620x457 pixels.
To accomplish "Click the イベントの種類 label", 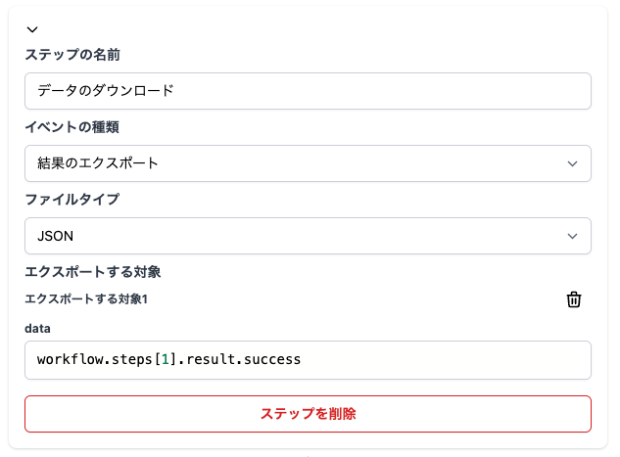I will click(72, 127).
